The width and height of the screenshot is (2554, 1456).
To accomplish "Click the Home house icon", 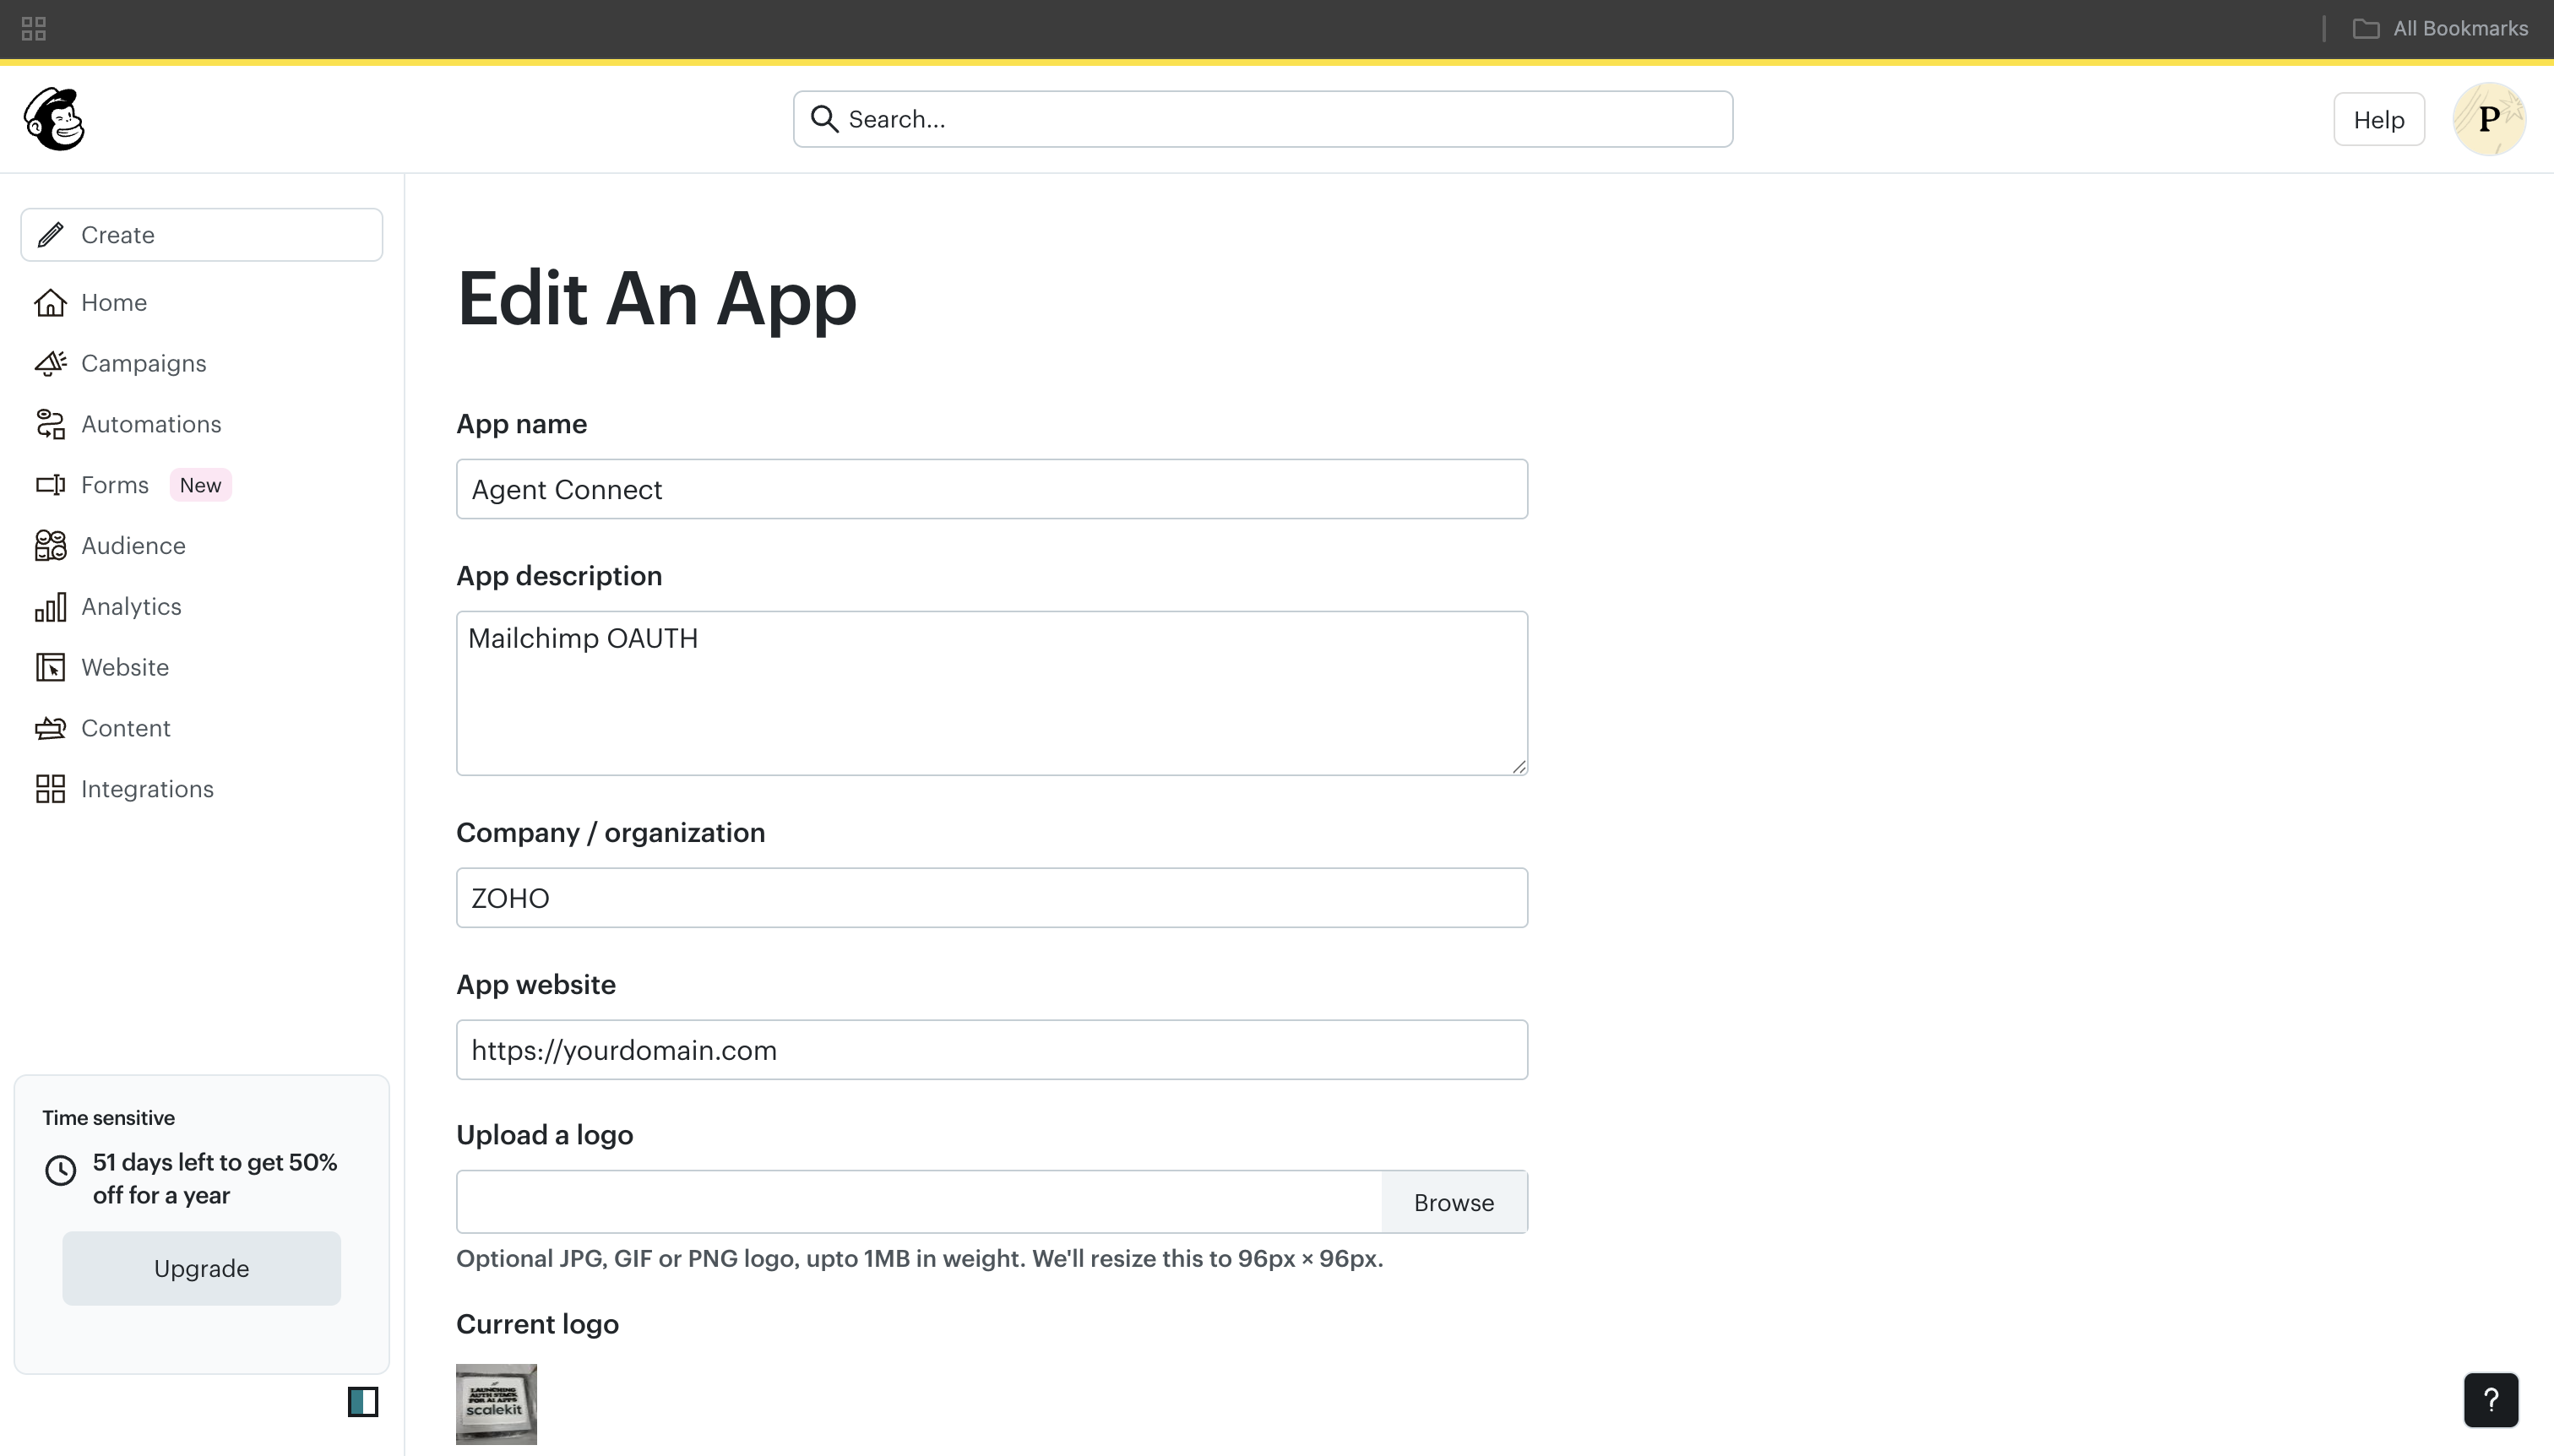I will click(x=50, y=302).
